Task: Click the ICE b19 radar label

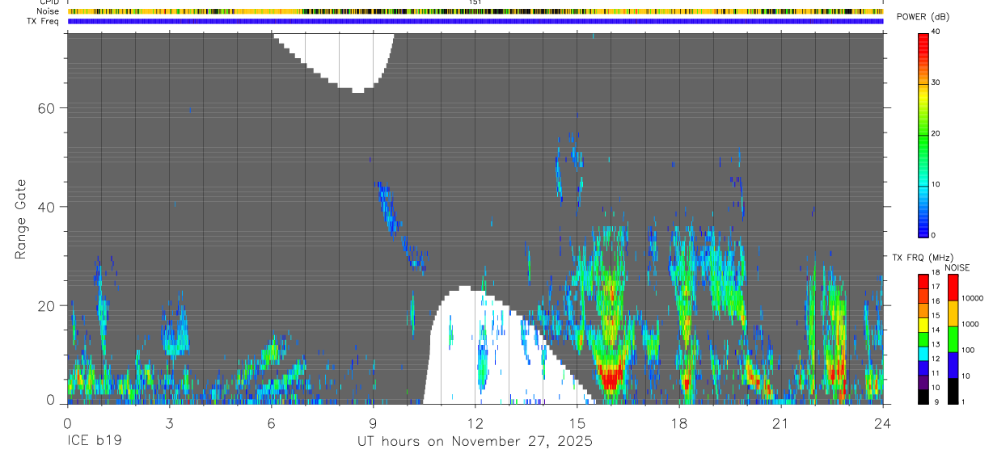Action: 94,442
